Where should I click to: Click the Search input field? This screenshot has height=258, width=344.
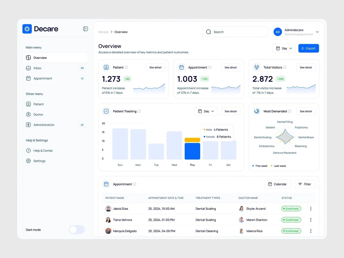coord(235,32)
